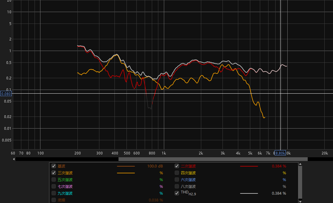Screen dimensions: 333x203
Task: Click the horizontal scrollbar thumb under graph
Action: [213, 159]
